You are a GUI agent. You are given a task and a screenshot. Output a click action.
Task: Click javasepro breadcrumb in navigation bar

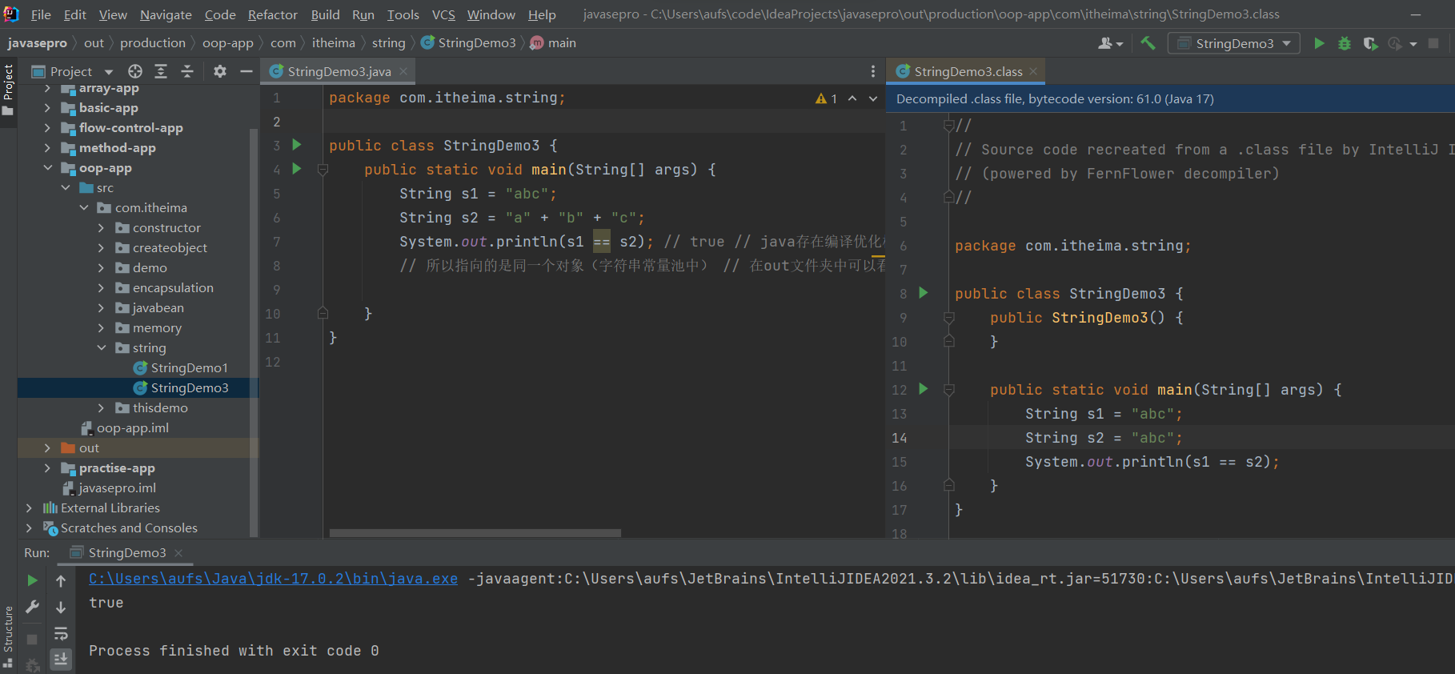coord(38,43)
